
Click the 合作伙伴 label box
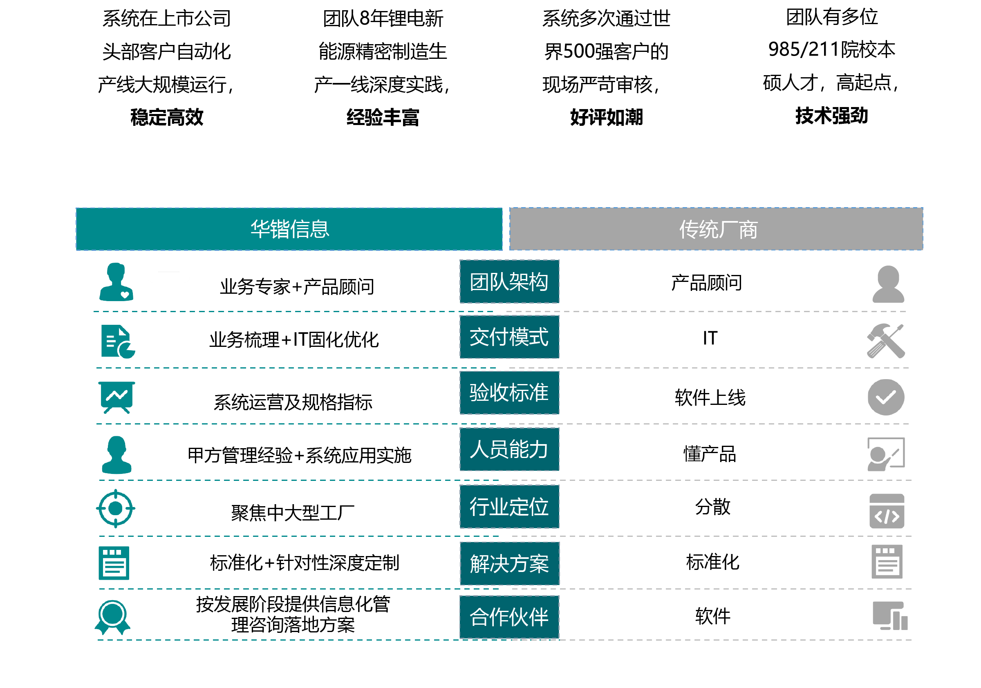click(509, 617)
